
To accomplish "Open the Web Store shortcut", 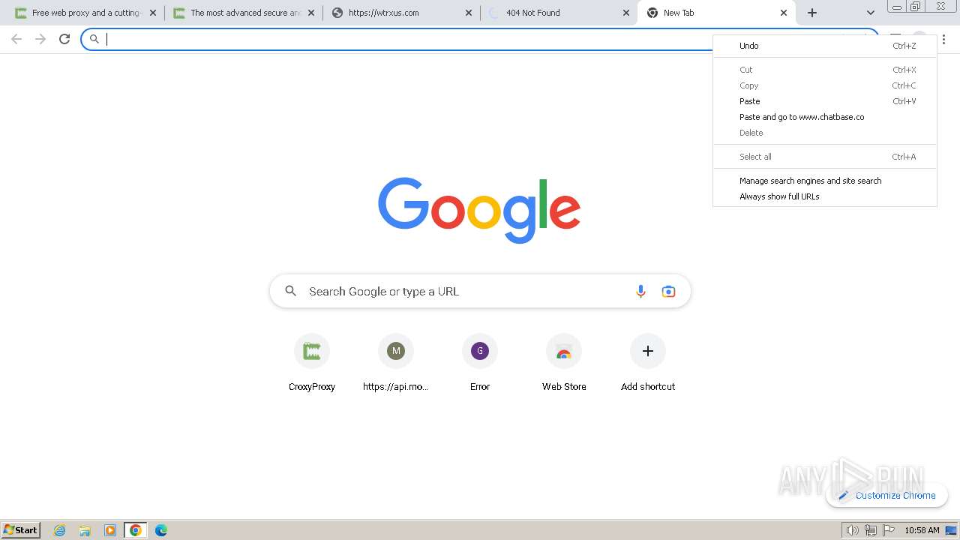I will point(564,364).
